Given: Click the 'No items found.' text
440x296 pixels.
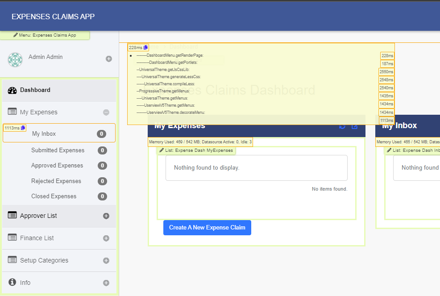Looking at the screenshot, I should (x=330, y=189).
